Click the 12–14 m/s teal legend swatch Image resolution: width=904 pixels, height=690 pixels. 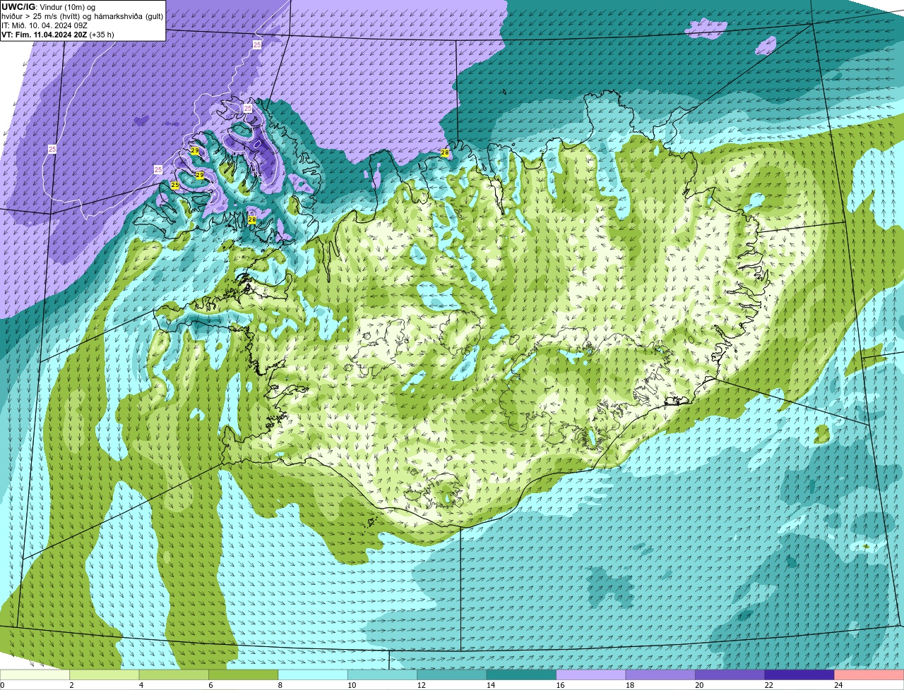click(452, 674)
